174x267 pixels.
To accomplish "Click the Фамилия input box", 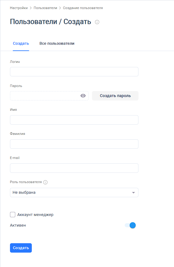I will coord(74,144).
